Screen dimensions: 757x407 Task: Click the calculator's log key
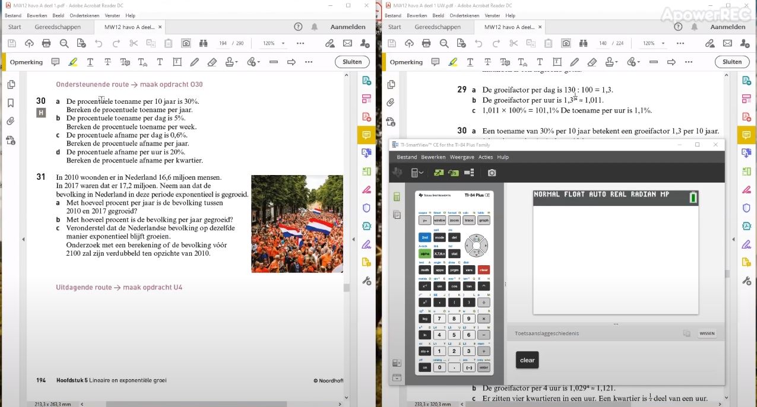pyautogui.click(x=425, y=319)
